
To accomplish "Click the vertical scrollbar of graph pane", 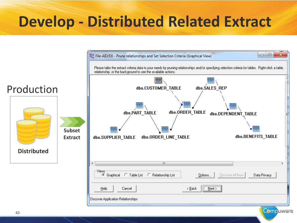I will 286,114.
